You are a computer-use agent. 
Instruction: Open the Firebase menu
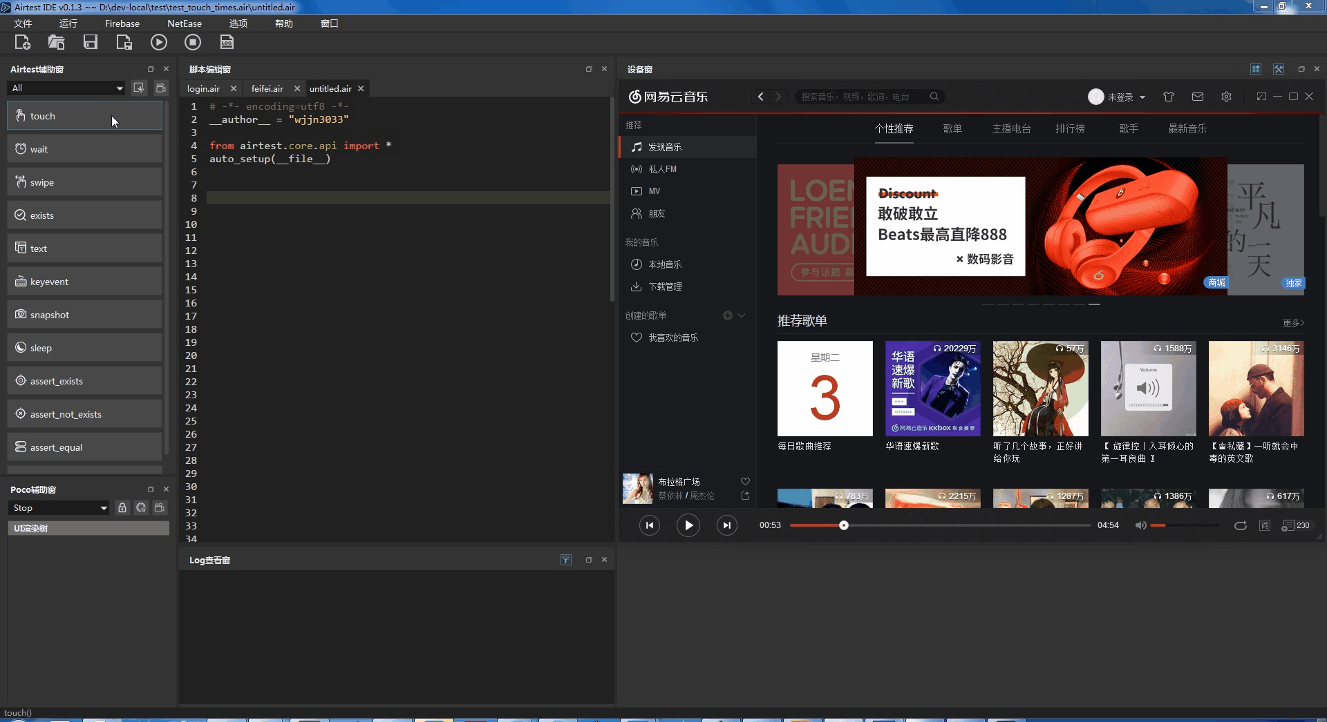(122, 23)
